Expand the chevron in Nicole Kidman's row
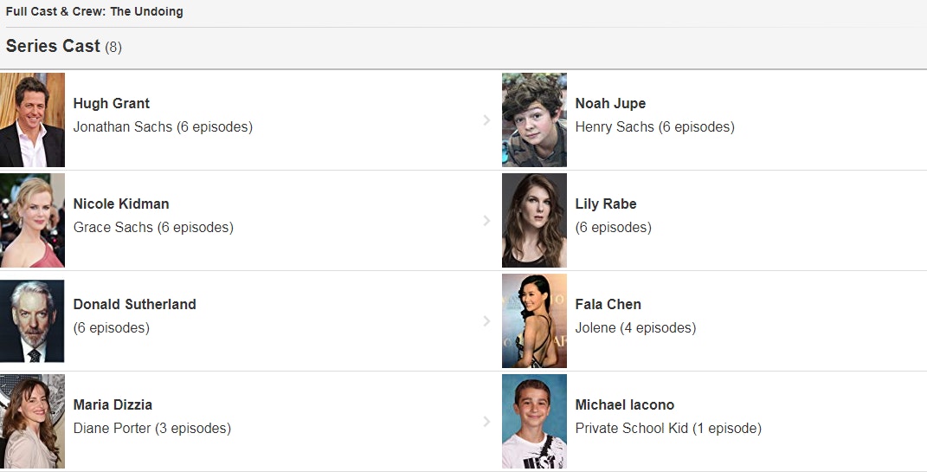Image resolution: width=927 pixels, height=472 pixels. point(486,221)
